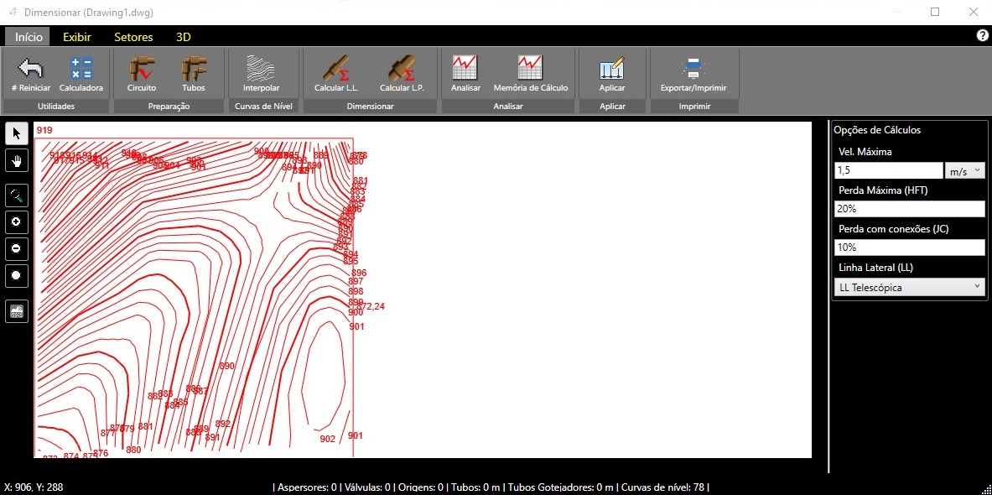The height and width of the screenshot is (495, 992).
Task: Click the terrain image tool in left toolbar
Action: point(17,311)
